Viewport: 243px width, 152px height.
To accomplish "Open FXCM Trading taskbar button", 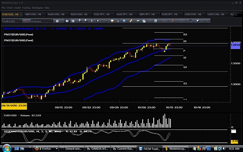I will [150, 149].
